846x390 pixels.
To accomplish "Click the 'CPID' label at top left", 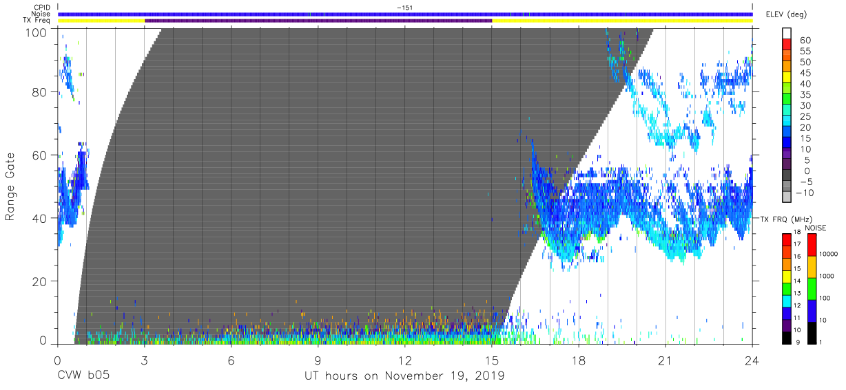I will point(42,8).
